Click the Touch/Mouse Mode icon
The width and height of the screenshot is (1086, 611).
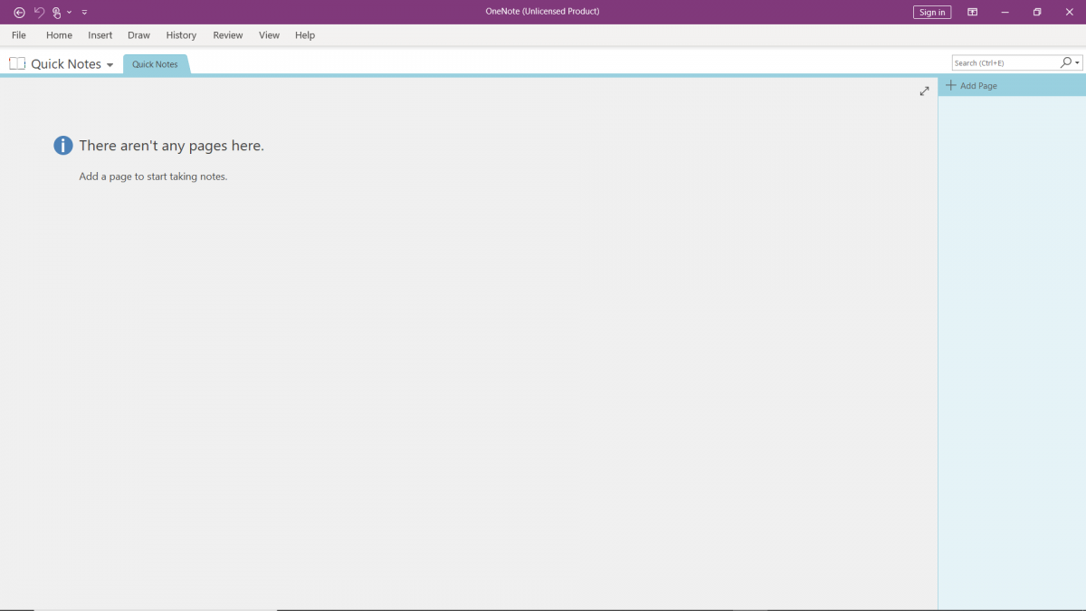click(56, 12)
